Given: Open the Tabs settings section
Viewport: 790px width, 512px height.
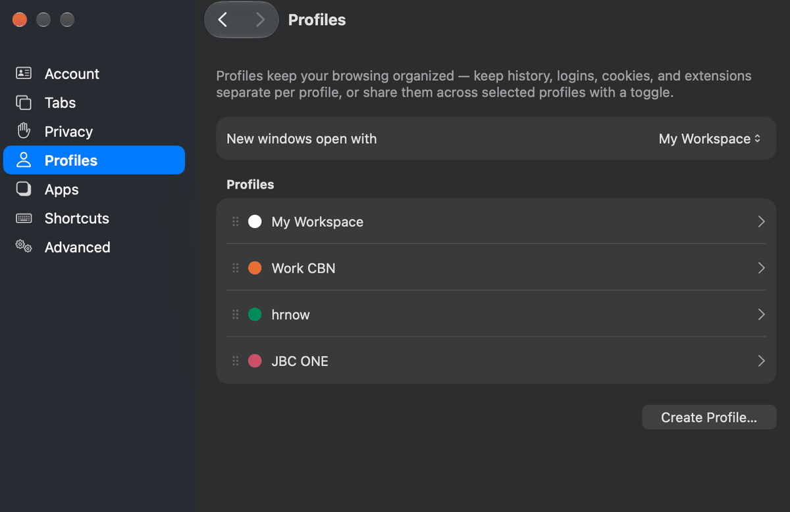Looking at the screenshot, I should [x=94, y=103].
